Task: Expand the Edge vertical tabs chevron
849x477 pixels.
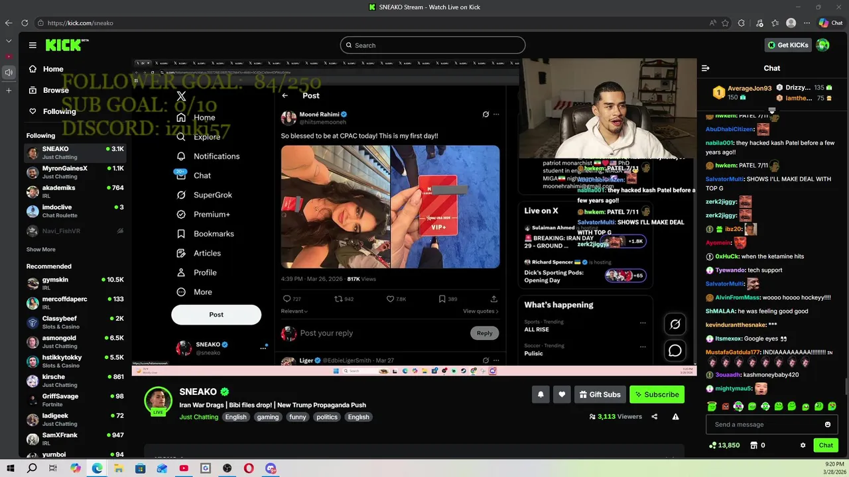Action: tap(9, 40)
